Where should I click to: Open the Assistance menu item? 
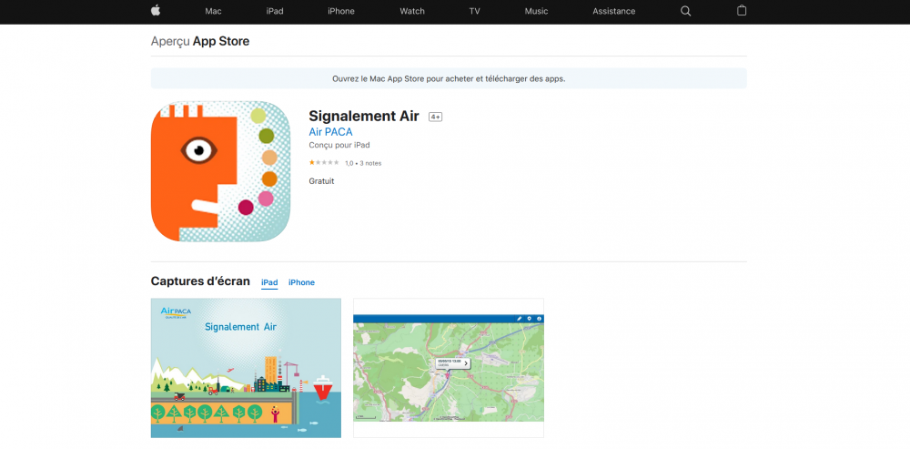[x=613, y=11]
